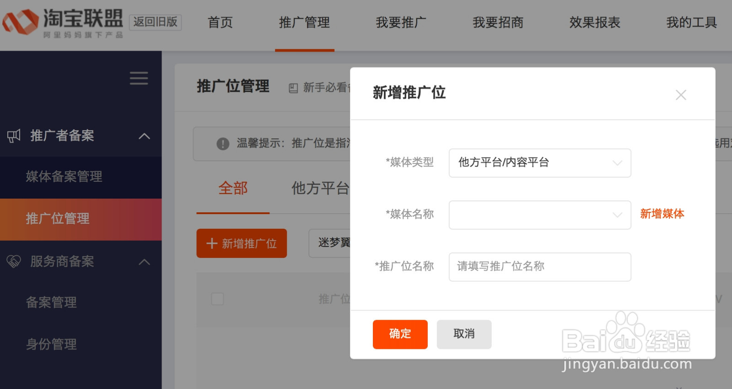732x389 pixels.
Task: Click the 返回旧版 button
Action: point(156,22)
